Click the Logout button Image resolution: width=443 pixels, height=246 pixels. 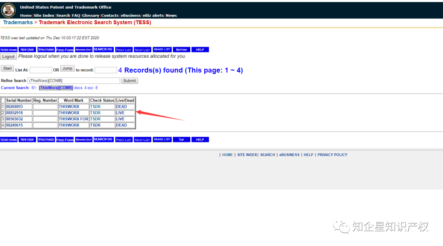[x=8, y=56]
